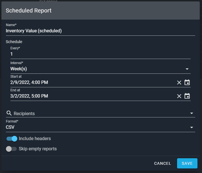Click the Include headers label text
This screenshot has height=173, width=202.
pyautogui.click(x=35, y=139)
